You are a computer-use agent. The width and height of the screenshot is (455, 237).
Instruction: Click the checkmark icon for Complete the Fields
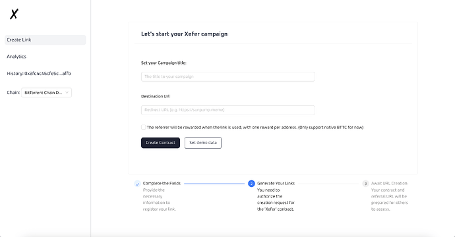(138, 184)
